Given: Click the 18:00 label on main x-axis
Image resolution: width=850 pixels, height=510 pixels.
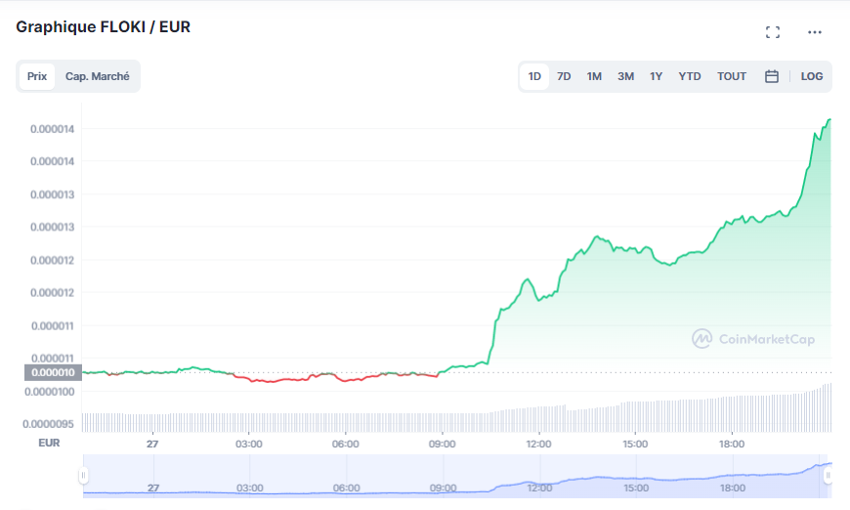Looking at the screenshot, I should [732, 444].
